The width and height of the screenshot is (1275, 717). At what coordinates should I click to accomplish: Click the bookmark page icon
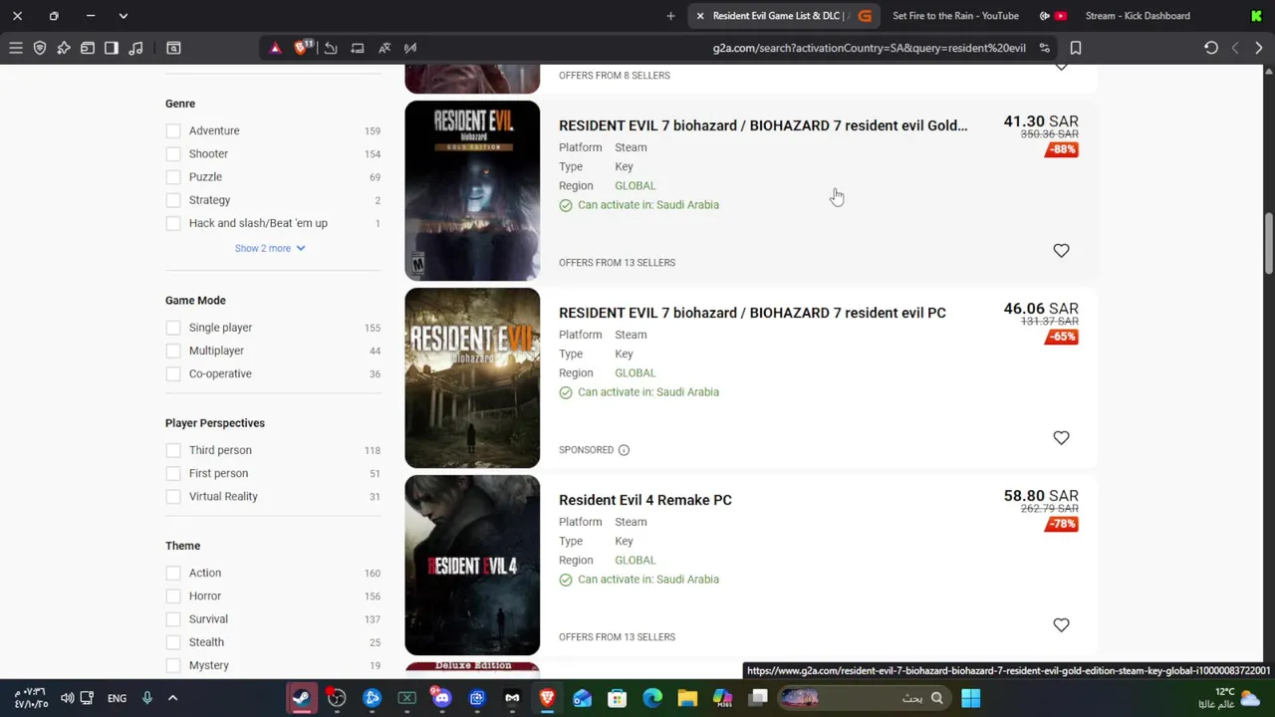[x=1076, y=48]
